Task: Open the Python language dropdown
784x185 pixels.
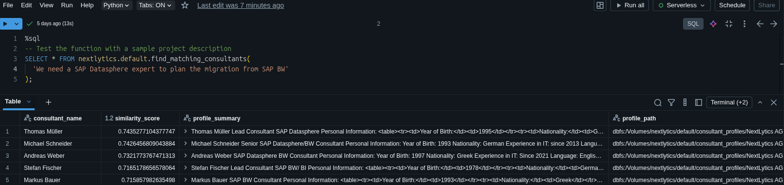Action: click(x=116, y=5)
